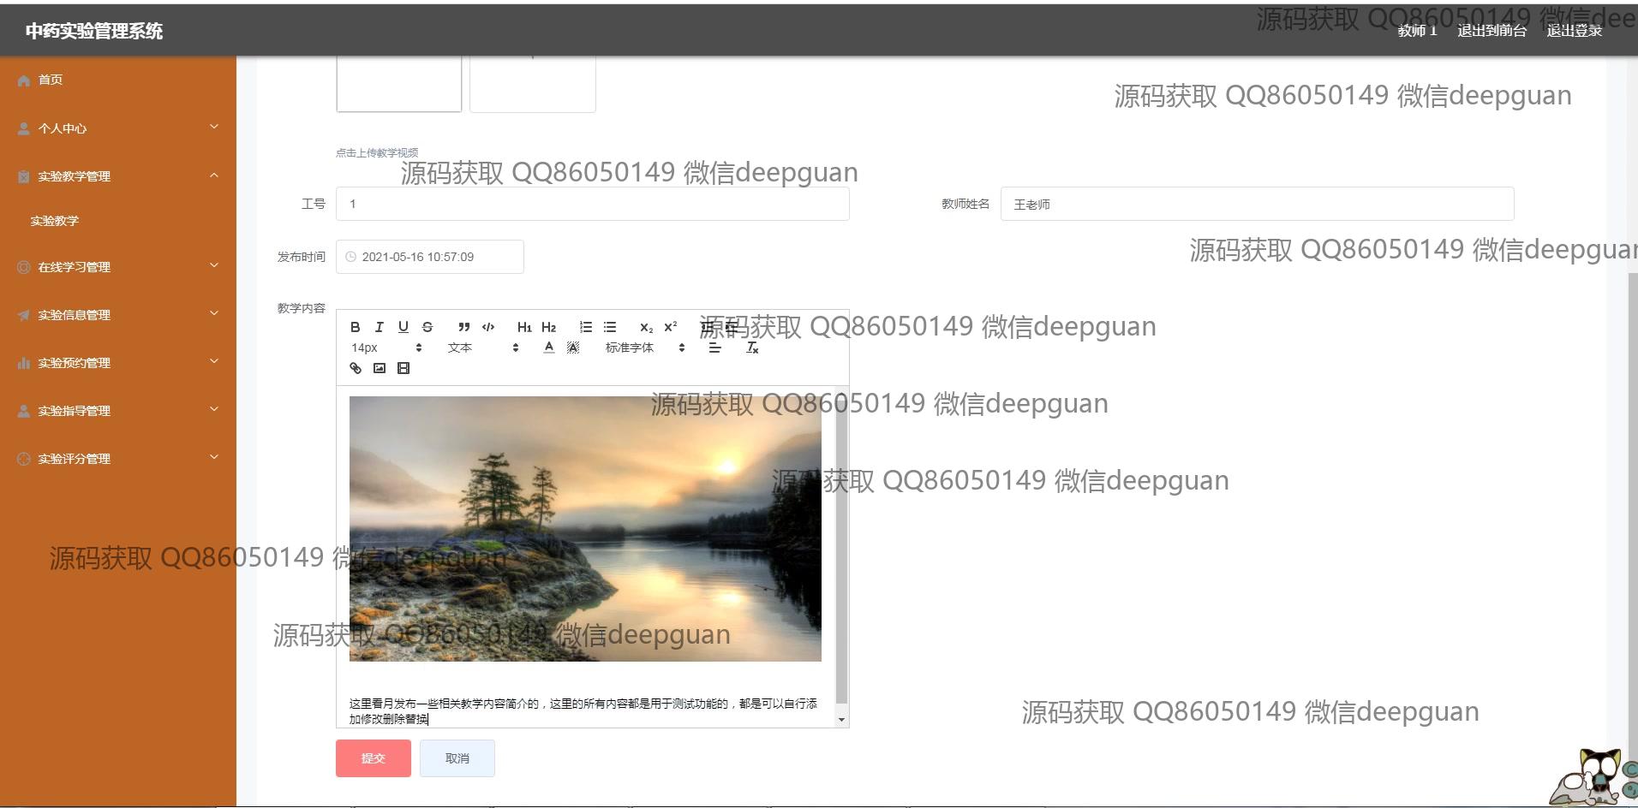Collapse the 实验教学管理 sidebar menu
This screenshot has height=808, width=1638.
(118, 175)
